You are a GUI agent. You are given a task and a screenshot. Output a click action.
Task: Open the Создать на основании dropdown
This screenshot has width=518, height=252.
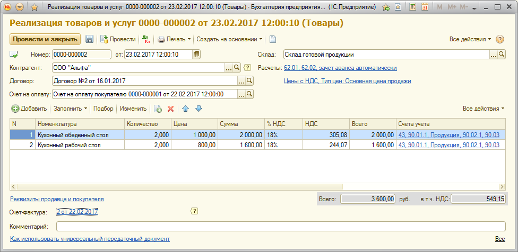230,39
